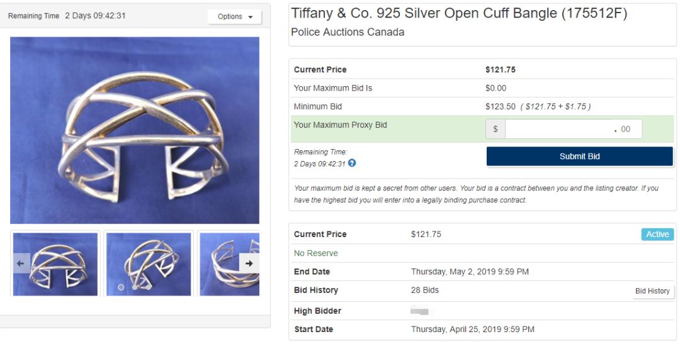Select the second bangle thumbnail
Image resolution: width=680 pixels, height=344 pixels.
(x=149, y=264)
